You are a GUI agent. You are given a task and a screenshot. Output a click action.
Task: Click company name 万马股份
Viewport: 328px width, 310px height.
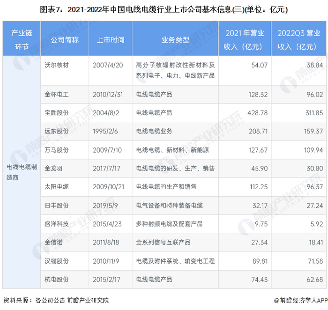[x=57, y=150]
